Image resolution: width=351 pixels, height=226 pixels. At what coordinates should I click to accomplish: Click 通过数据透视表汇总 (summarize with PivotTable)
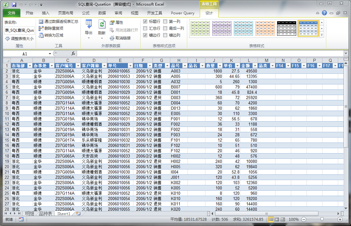59,22
